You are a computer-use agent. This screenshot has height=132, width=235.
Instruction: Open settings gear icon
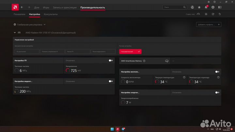click(213, 7)
